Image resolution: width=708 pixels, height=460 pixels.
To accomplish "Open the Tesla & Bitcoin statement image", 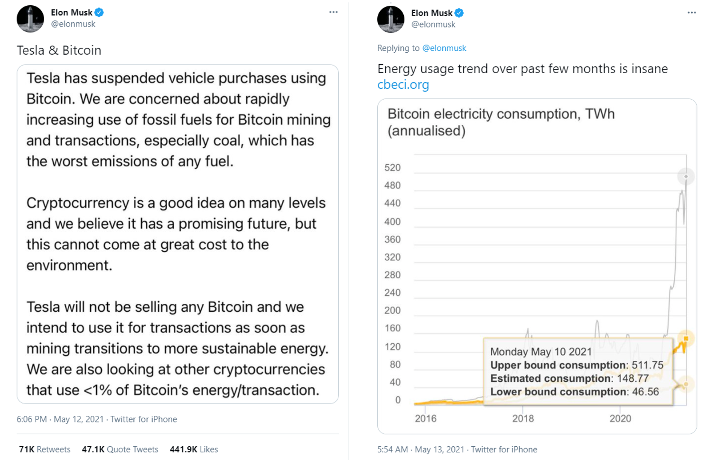I will [177, 234].
